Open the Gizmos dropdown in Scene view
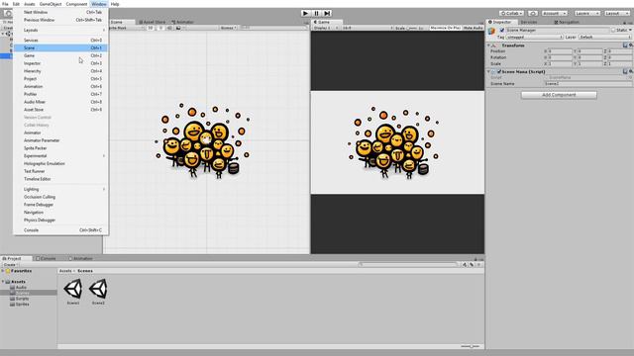634x356 pixels. pyautogui.click(x=229, y=28)
